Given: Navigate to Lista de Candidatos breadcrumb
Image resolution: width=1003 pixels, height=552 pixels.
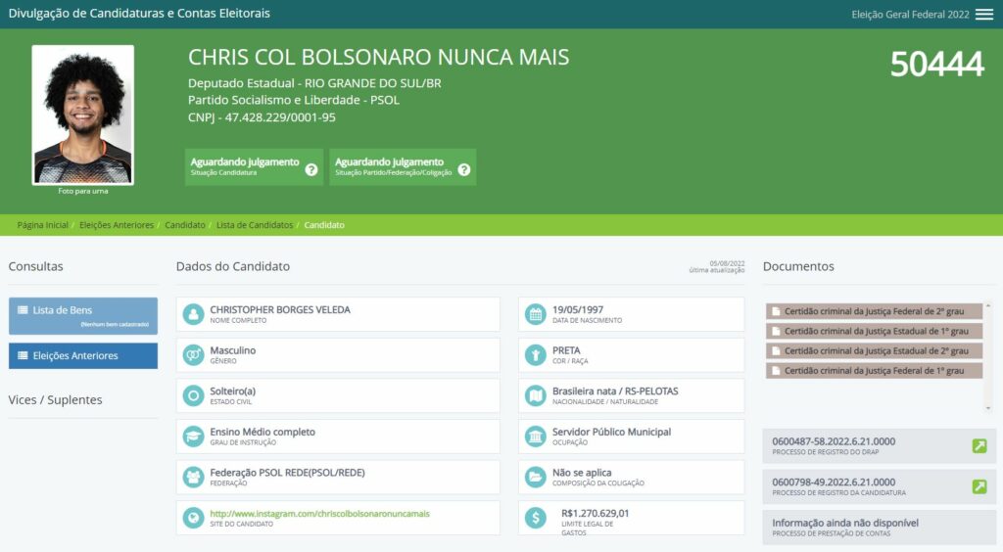Looking at the screenshot, I should [x=255, y=225].
